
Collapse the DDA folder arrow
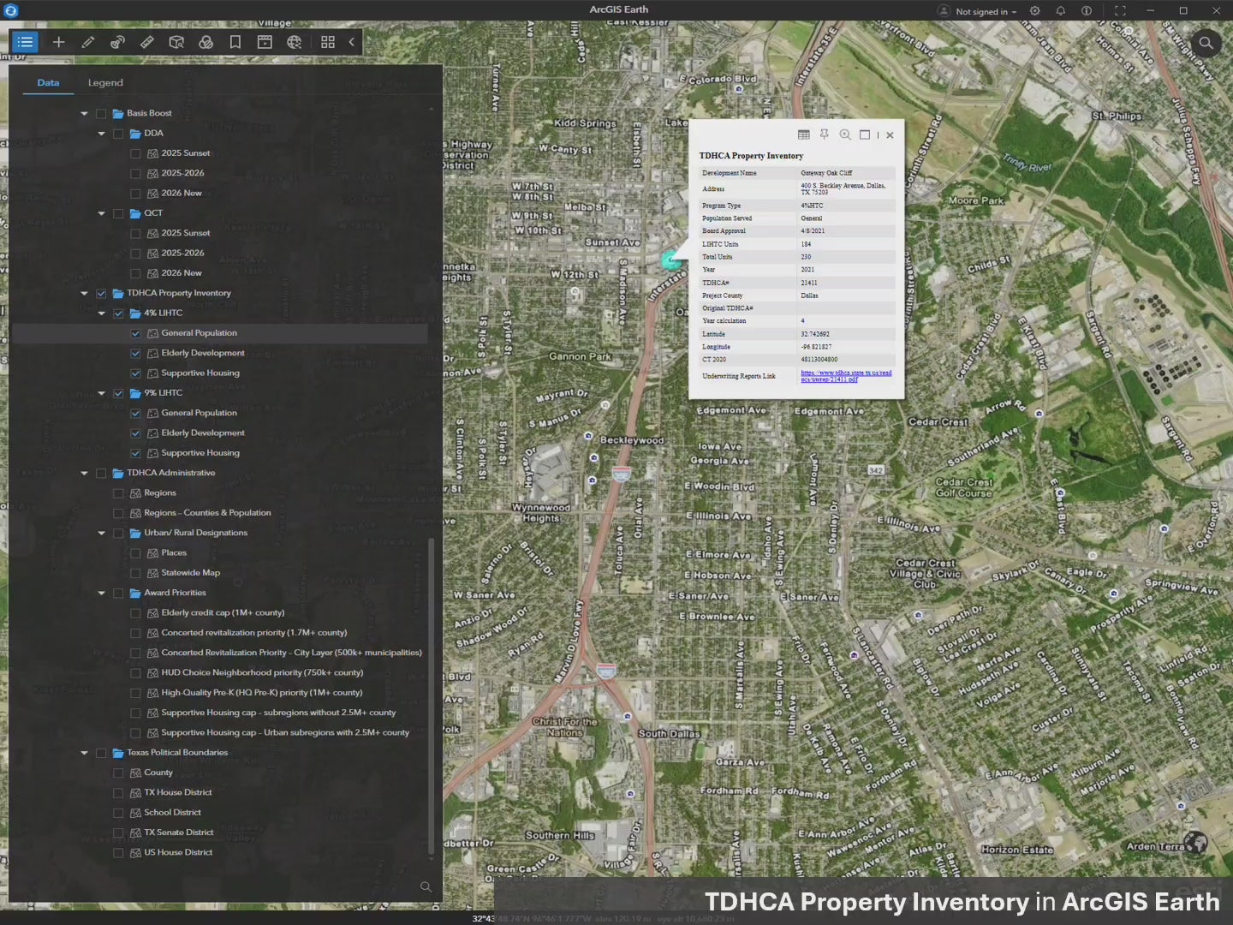click(x=101, y=134)
